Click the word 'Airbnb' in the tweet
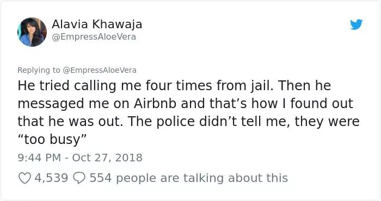The image size is (381, 201). [155, 104]
